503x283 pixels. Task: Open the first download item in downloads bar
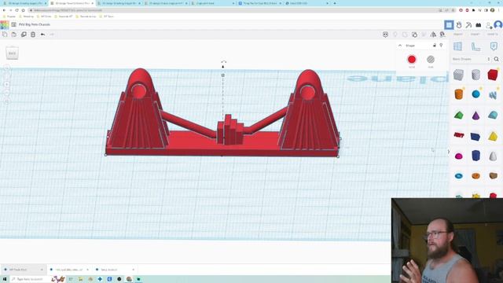point(23,270)
